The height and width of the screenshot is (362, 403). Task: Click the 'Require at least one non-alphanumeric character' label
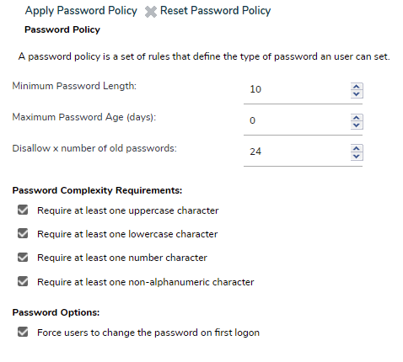pos(146,282)
